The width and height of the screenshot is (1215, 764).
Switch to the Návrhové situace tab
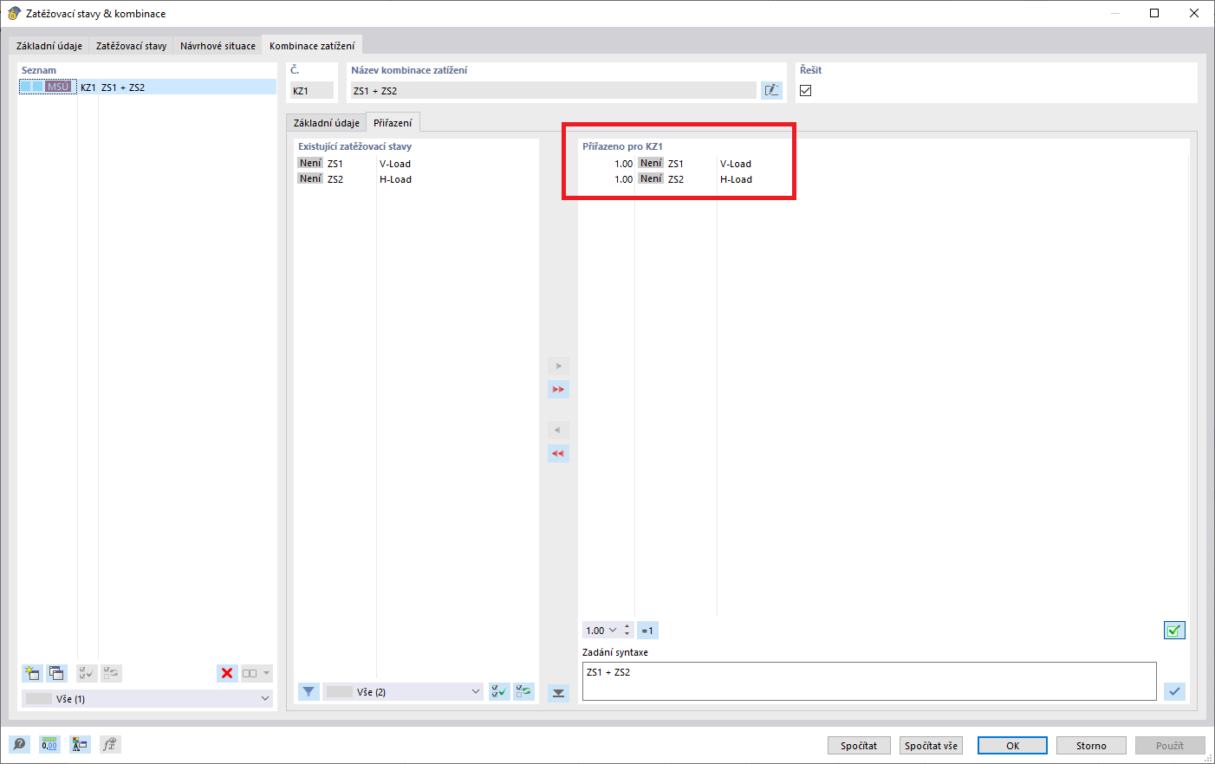pyautogui.click(x=218, y=45)
